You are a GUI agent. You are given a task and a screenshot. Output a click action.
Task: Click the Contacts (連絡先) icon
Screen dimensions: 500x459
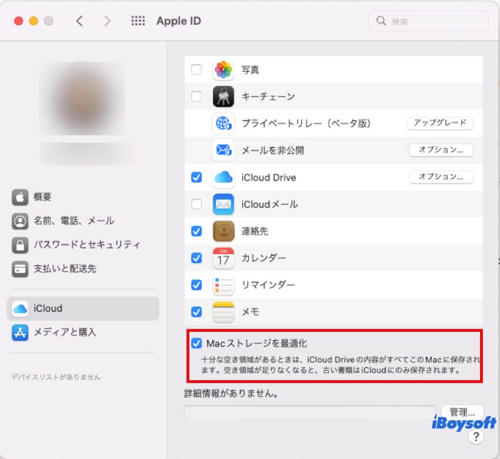click(x=224, y=231)
